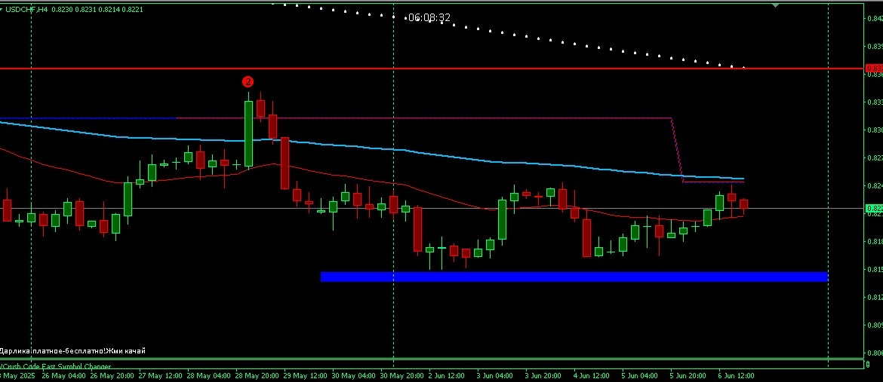Click the 30 May 20:00 time label
This screenshot has height=382, width=883.
click(402, 375)
